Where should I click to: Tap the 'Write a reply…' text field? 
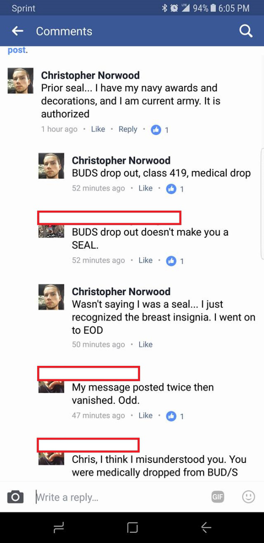tap(120, 497)
